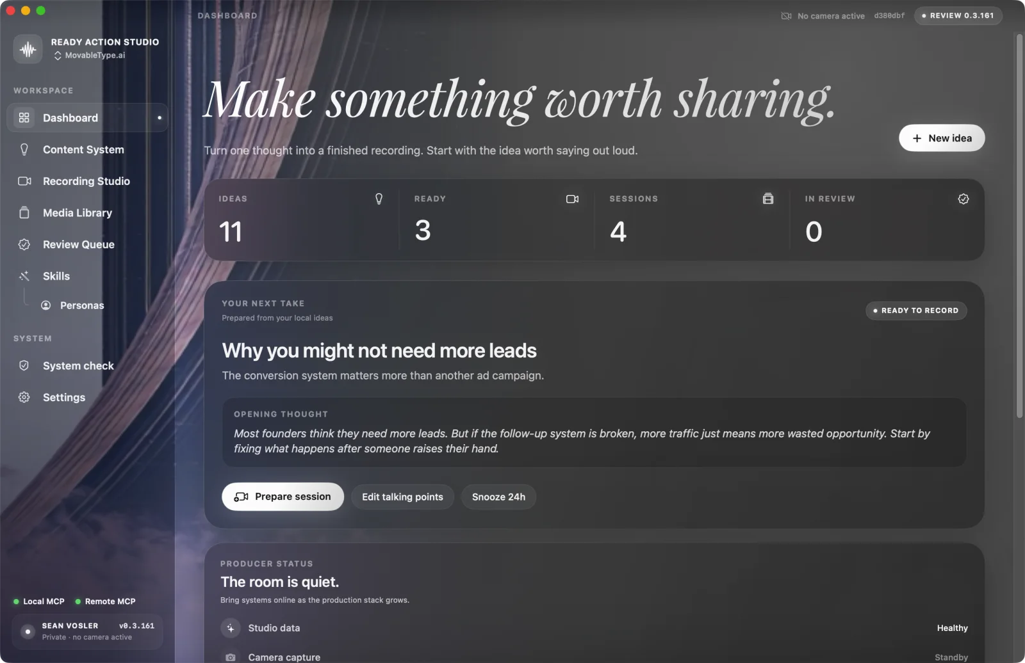Click the Personas user icon
This screenshot has height=663, width=1025.
(x=46, y=306)
